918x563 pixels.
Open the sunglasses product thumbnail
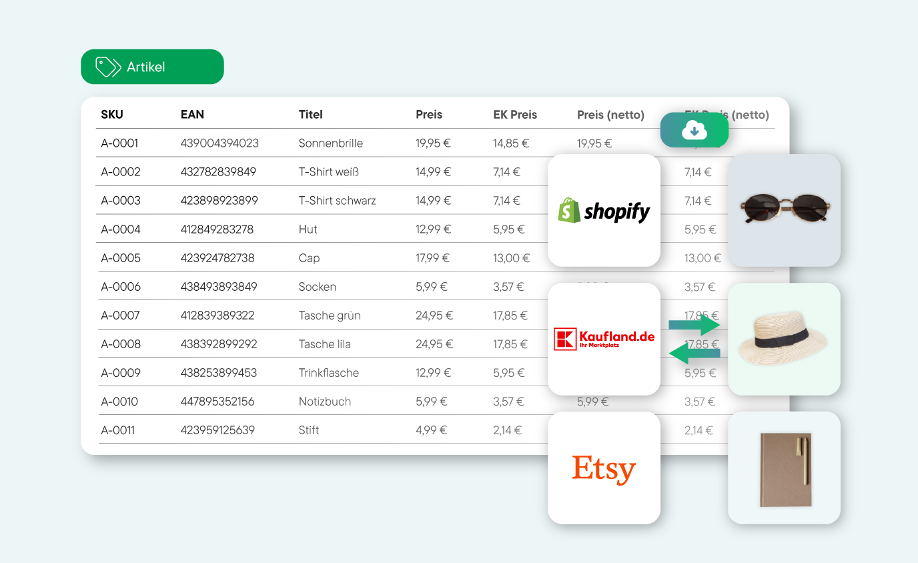pos(784,210)
